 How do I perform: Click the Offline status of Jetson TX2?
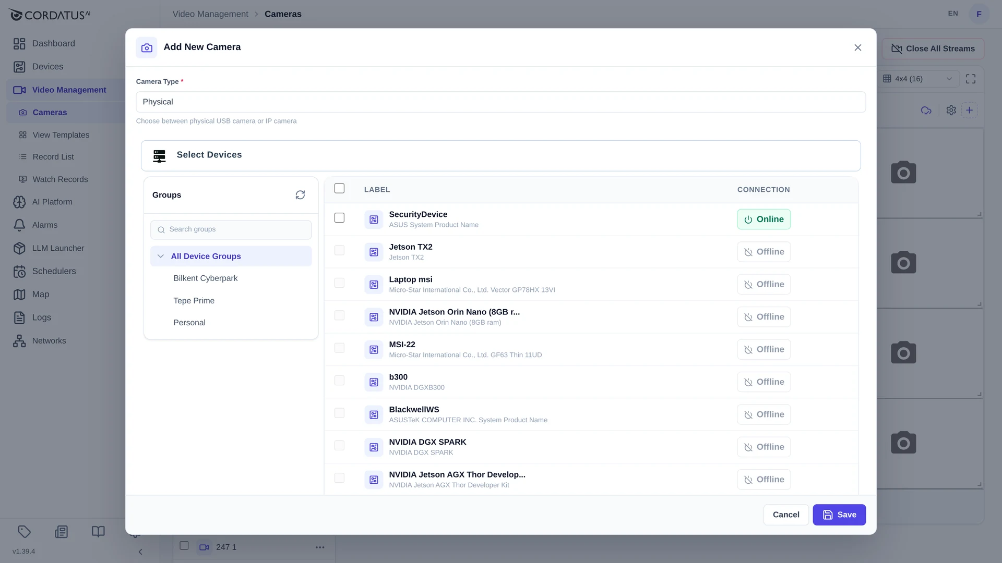pos(764,252)
